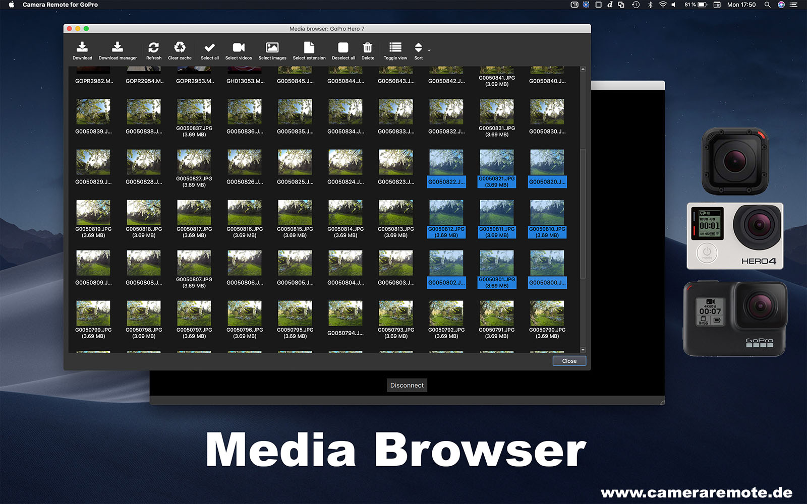Select thumbnail G0050837.JPG

[194, 112]
